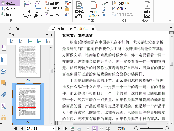
Task: Select the 城市地摊财富秘籍.pdf document tab
Action: (x=70, y=29)
